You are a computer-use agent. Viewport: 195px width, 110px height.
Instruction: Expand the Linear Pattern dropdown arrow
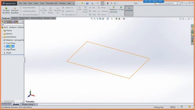pos(85,15)
